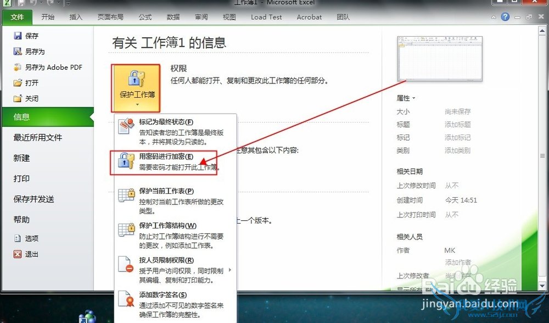Choose 标记为最终状态(F) menu entry
549x323 pixels.
click(x=176, y=131)
